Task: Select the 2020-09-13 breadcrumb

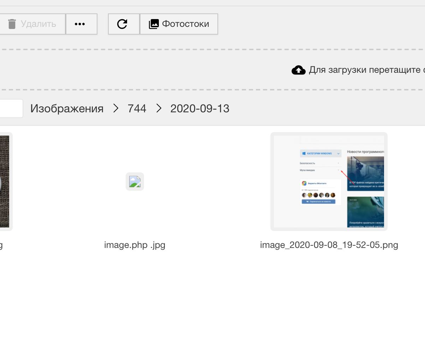Action: pyautogui.click(x=200, y=108)
